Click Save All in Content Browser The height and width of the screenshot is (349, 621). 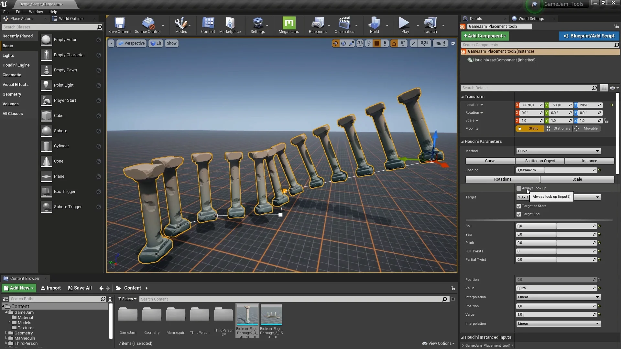80,288
